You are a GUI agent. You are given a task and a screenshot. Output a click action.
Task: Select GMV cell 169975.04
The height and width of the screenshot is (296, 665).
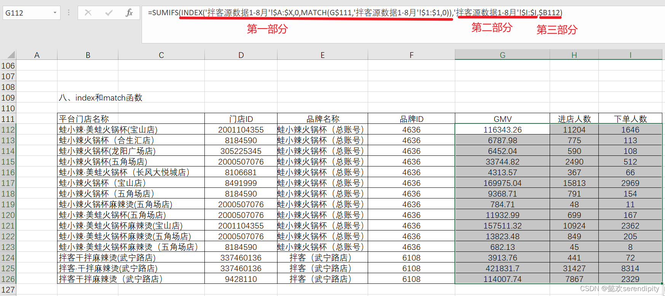pos(502,183)
